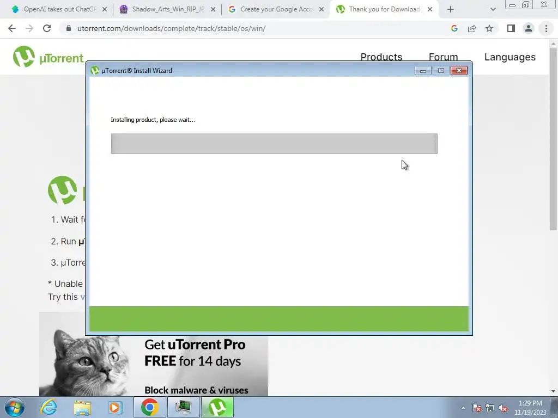
Task: Open the Chrome profile avatar
Action: [529, 28]
